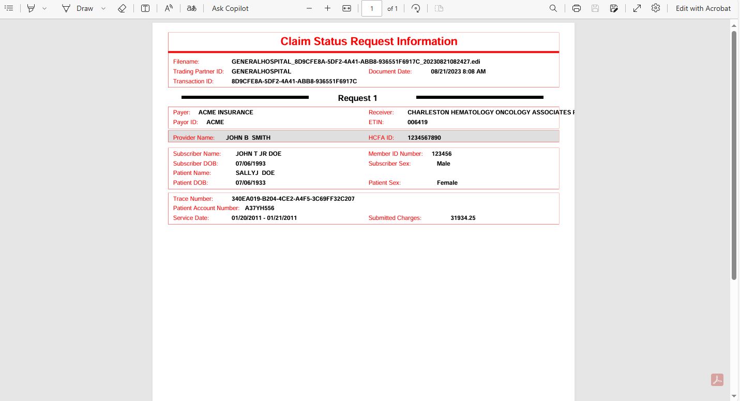
Task: Click payer name ACME INSURANCE
Action: (225, 112)
